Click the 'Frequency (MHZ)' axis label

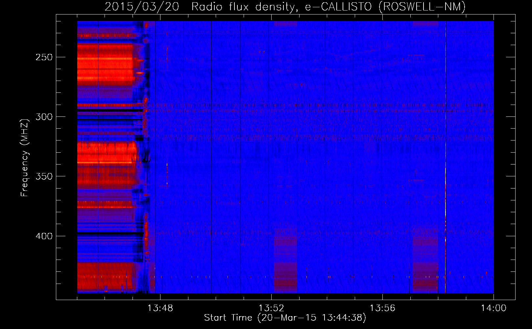25,158
